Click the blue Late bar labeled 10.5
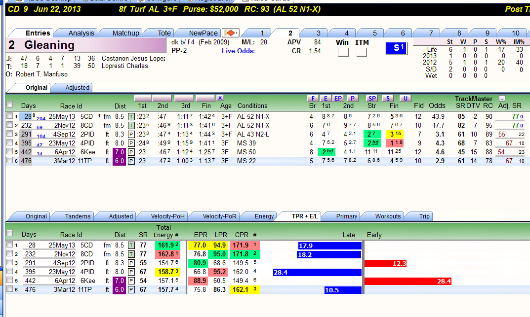 [x=343, y=290]
